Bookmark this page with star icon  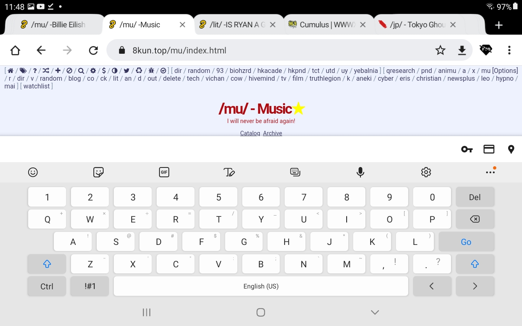(x=440, y=51)
